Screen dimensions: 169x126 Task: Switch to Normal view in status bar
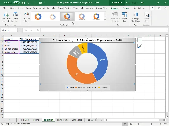125,124
